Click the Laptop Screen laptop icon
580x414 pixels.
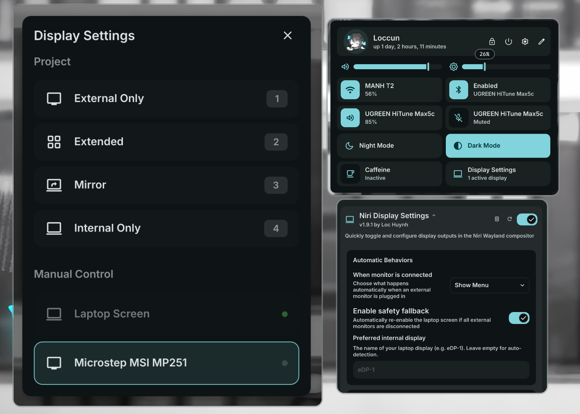coord(54,314)
